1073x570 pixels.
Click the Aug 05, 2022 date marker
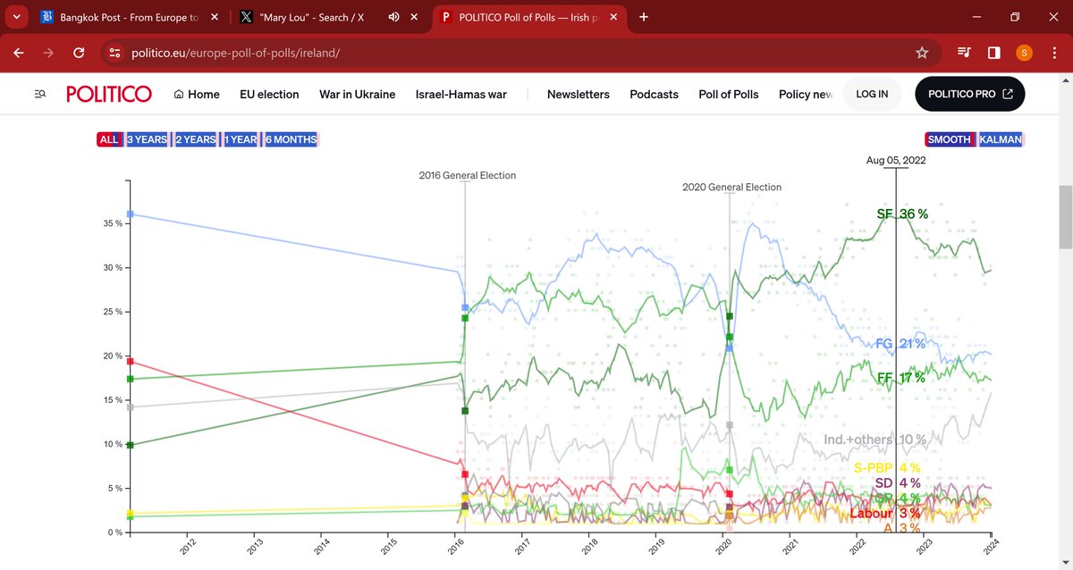point(896,161)
